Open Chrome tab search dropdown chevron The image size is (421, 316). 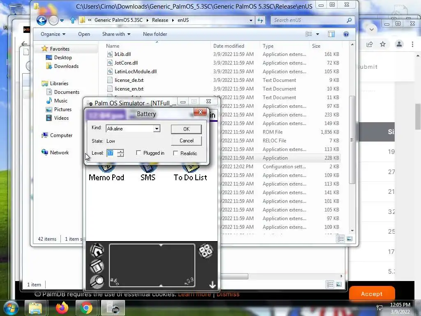point(372,29)
